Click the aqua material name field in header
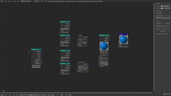The image size is (171, 96). (34, 95)
